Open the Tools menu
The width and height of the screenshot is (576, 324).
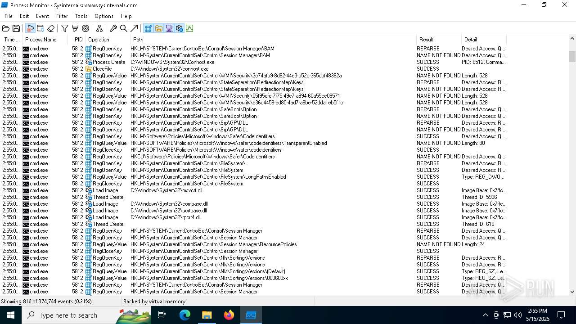click(81, 16)
